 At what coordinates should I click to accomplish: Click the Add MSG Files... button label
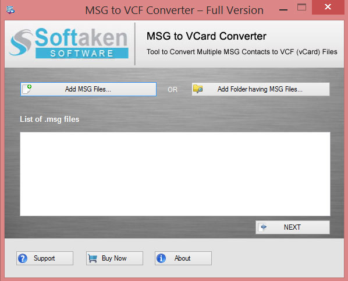point(88,89)
